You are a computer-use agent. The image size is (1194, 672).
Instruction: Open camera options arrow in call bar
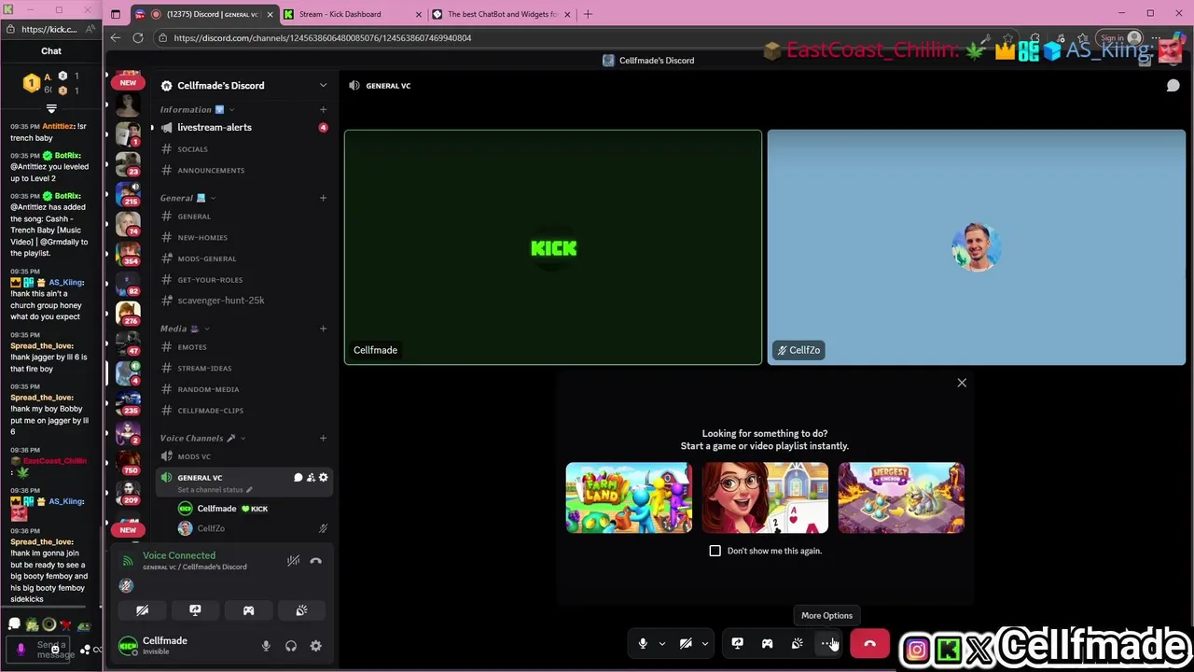point(705,644)
